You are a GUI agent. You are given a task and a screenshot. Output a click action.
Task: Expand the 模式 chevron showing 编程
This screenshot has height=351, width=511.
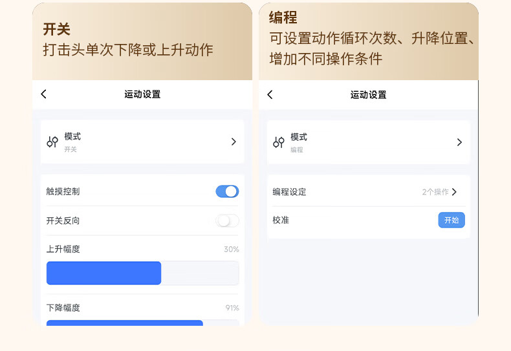coord(459,142)
